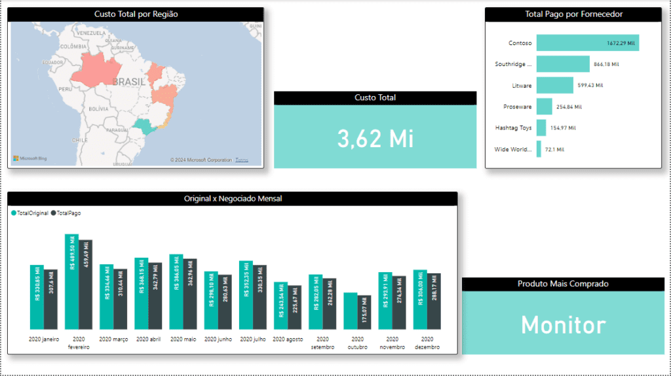Screen dimensions: 671x376
Task: Click the 2020 dezembro TotalPago dark bar
Action: [434, 301]
